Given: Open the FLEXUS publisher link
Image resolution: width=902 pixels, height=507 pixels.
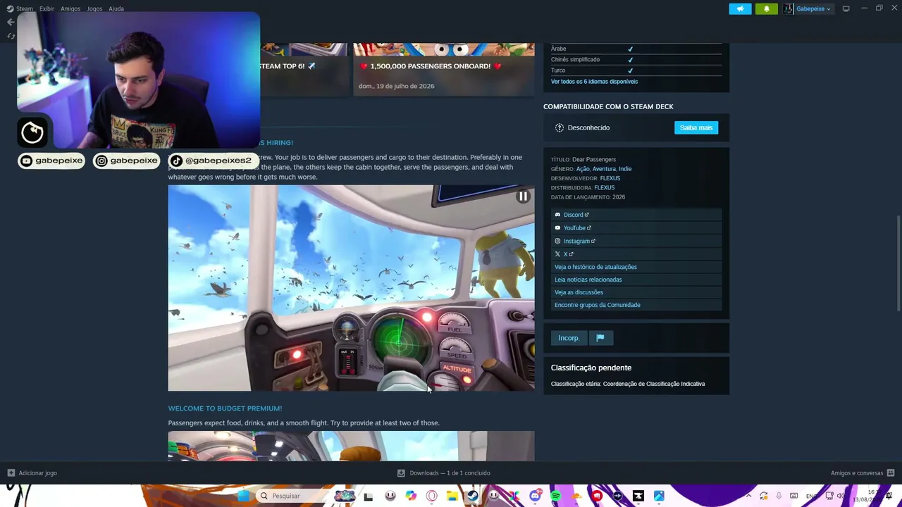Looking at the screenshot, I should point(605,188).
